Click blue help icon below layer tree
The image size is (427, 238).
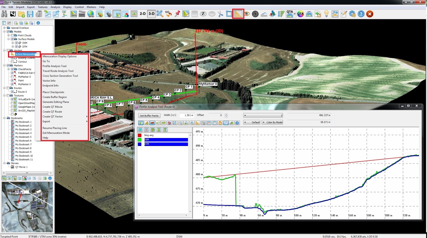tap(50, 178)
